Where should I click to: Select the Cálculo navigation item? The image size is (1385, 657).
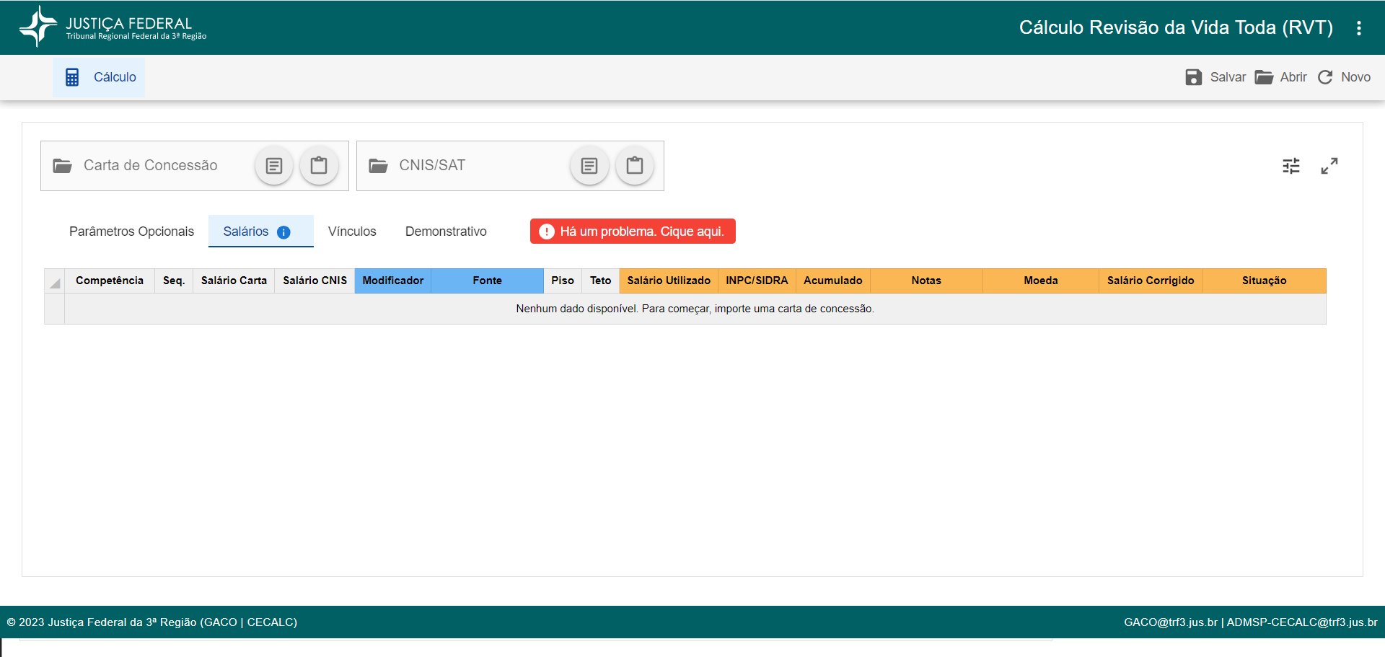pos(99,77)
